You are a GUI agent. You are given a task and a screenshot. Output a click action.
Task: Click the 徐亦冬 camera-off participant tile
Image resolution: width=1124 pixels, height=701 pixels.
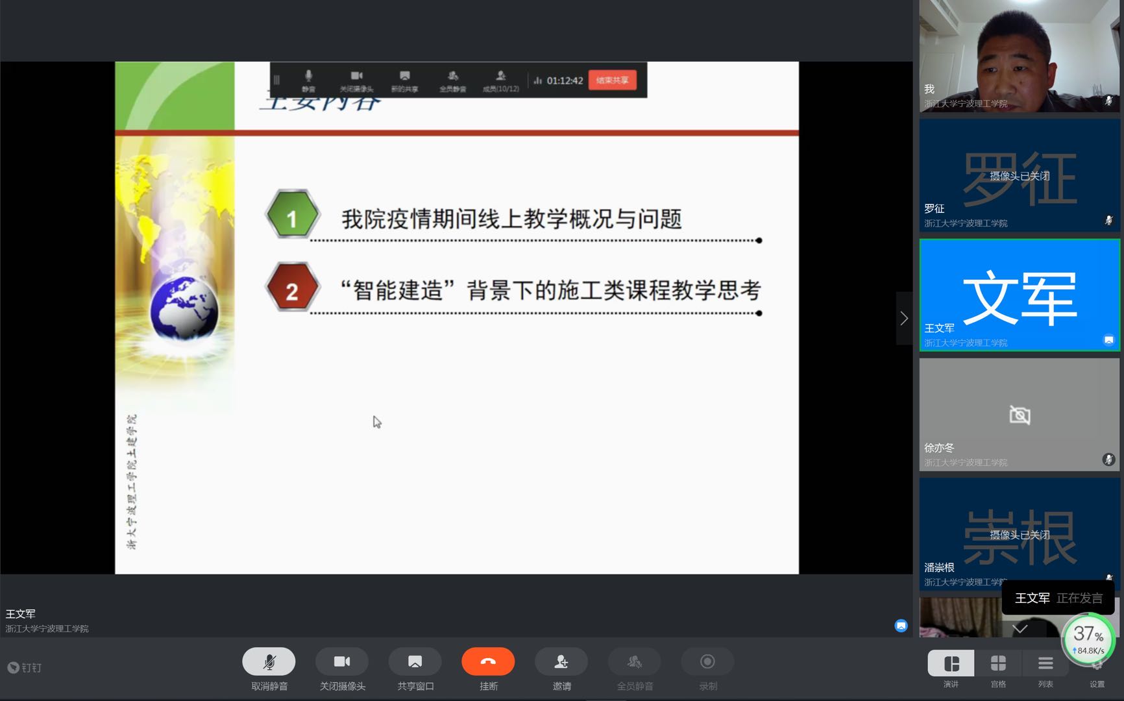pyautogui.click(x=1020, y=415)
